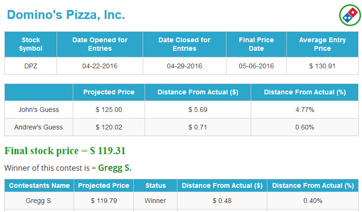This screenshot has height=212, width=362.
Task: Select the $ 130.91 average price cell
Action: pos(323,66)
